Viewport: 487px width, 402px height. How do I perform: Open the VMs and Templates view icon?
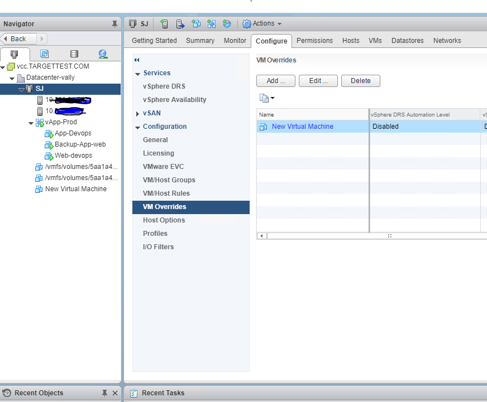[x=45, y=54]
